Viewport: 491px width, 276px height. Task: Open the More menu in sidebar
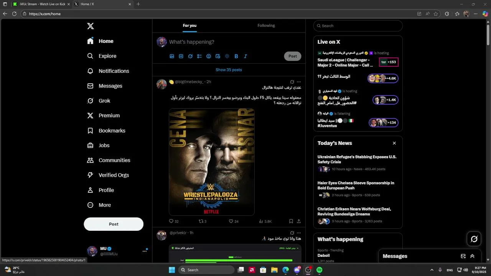99,205
